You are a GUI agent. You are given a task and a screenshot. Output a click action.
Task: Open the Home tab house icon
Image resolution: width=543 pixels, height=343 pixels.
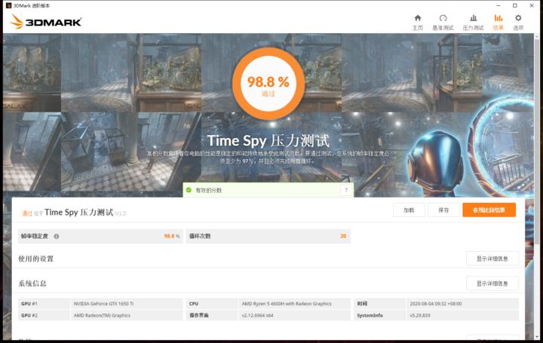pyautogui.click(x=418, y=18)
